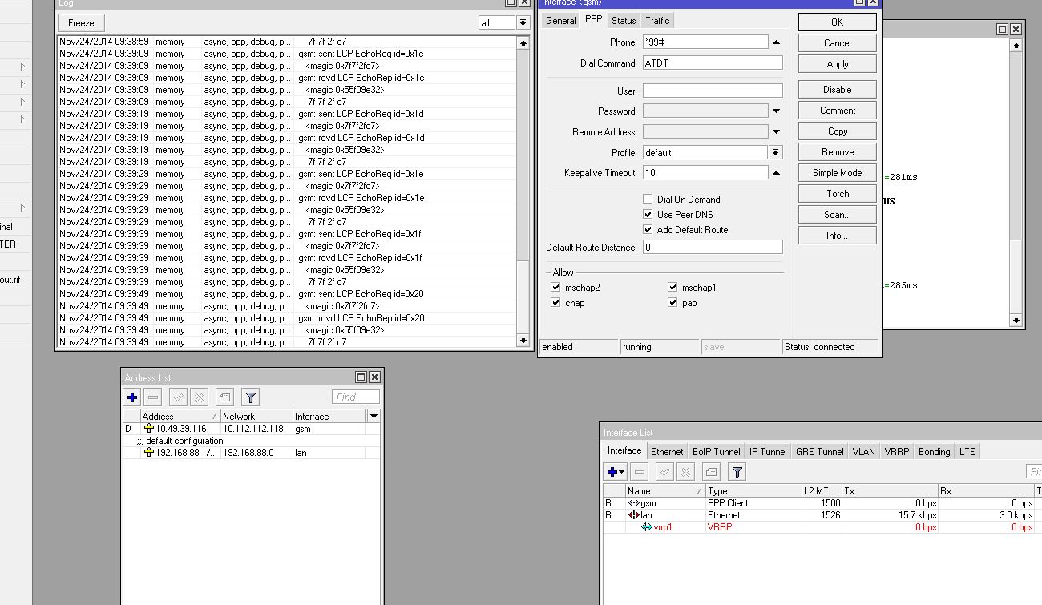1042x605 pixels.
Task: Open the Status tab
Action: 623,21
